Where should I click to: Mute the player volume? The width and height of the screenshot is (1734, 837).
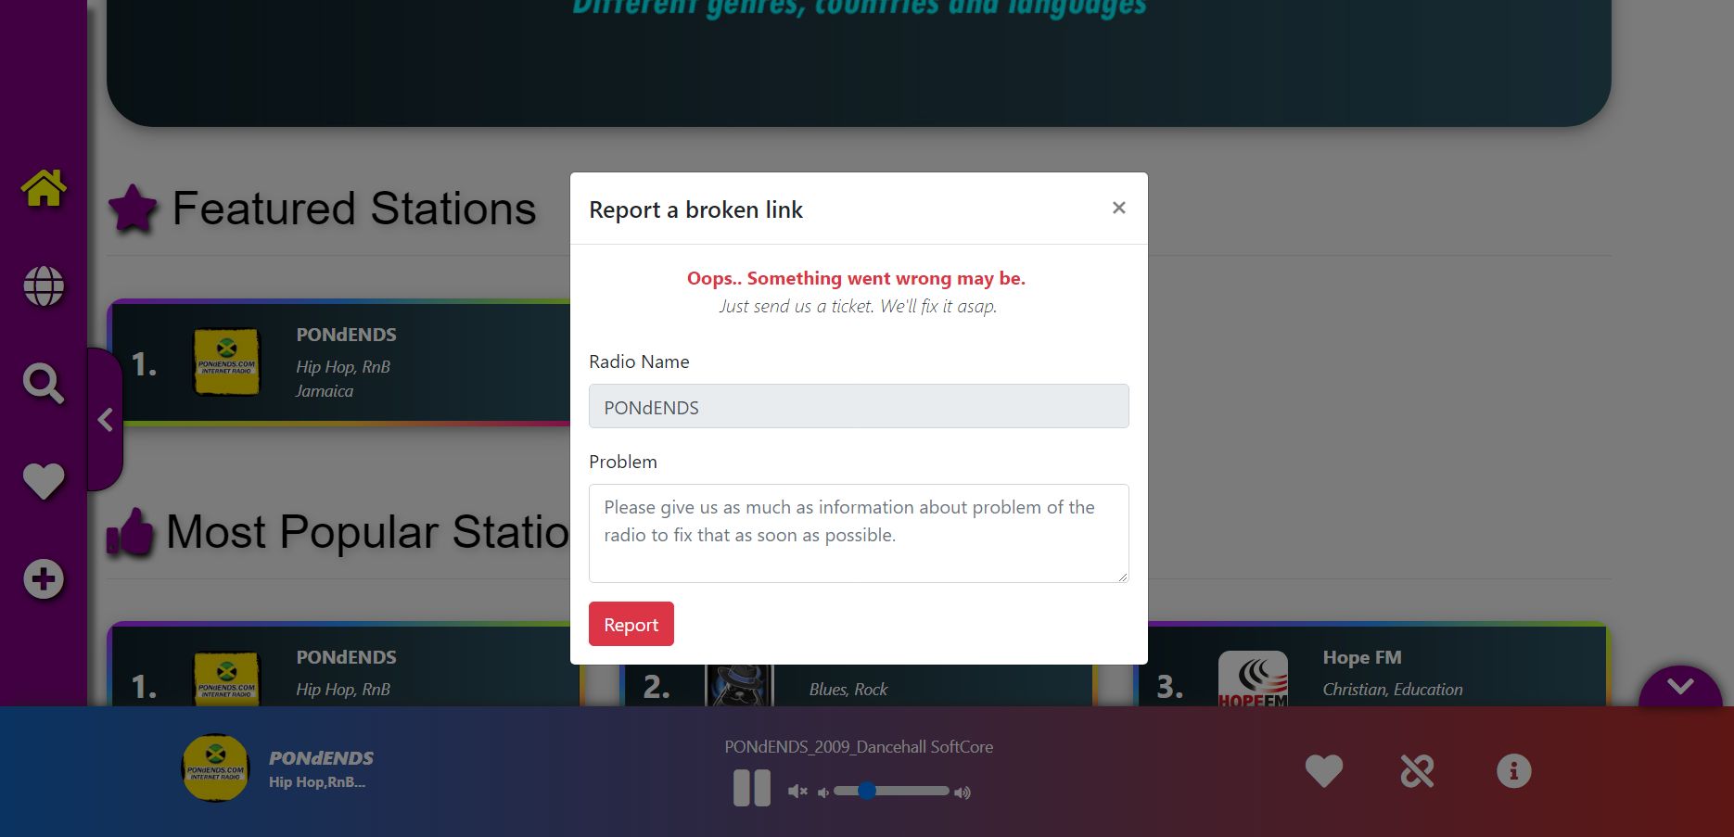(x=797, y=792)
